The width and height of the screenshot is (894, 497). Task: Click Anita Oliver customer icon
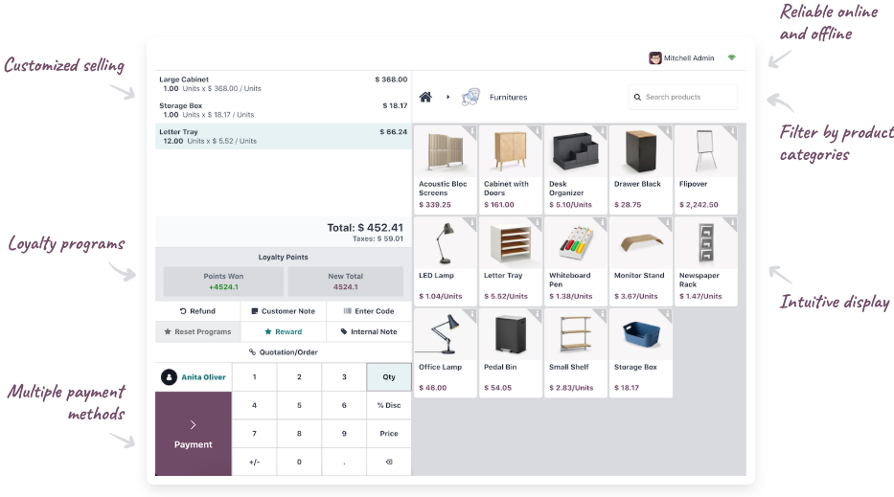[x=170, y=377]
